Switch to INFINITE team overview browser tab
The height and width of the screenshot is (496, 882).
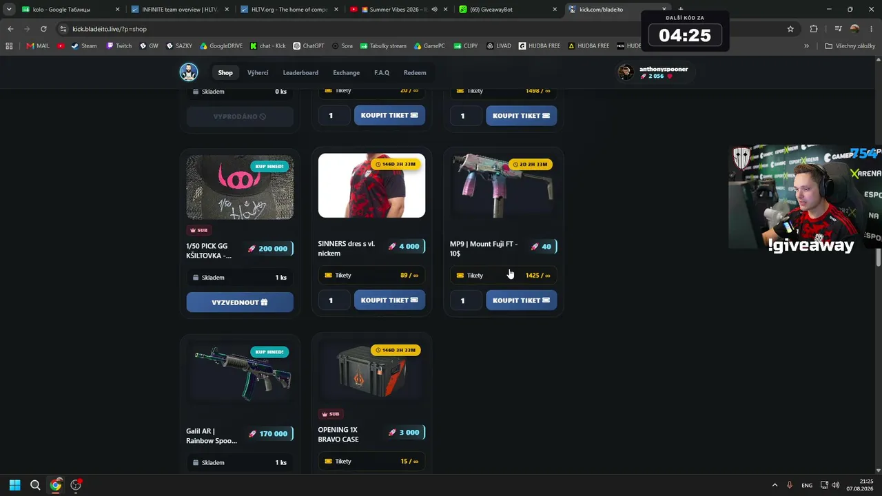181,10
